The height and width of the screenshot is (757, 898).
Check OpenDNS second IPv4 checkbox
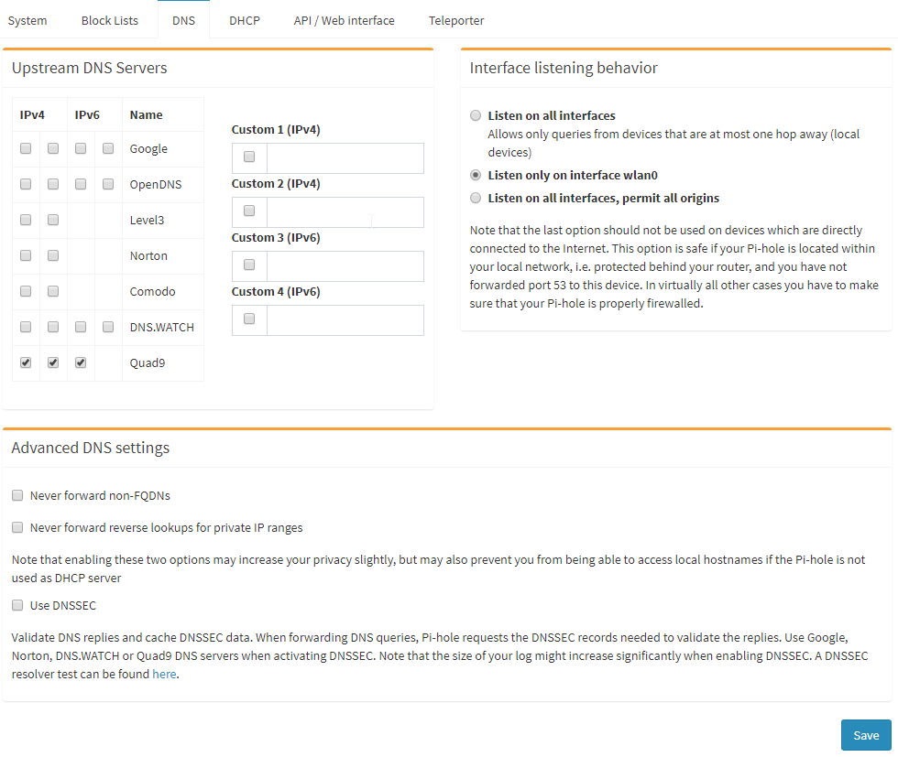(x=53, y=184)
